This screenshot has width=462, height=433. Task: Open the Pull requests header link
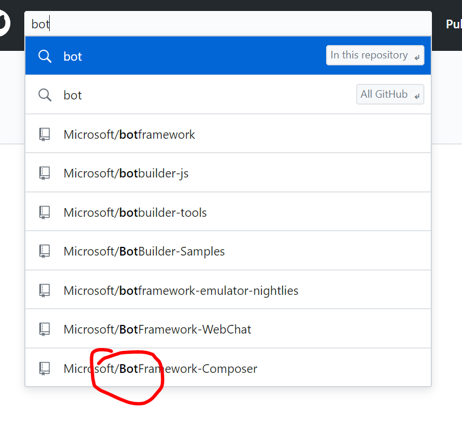454,24
